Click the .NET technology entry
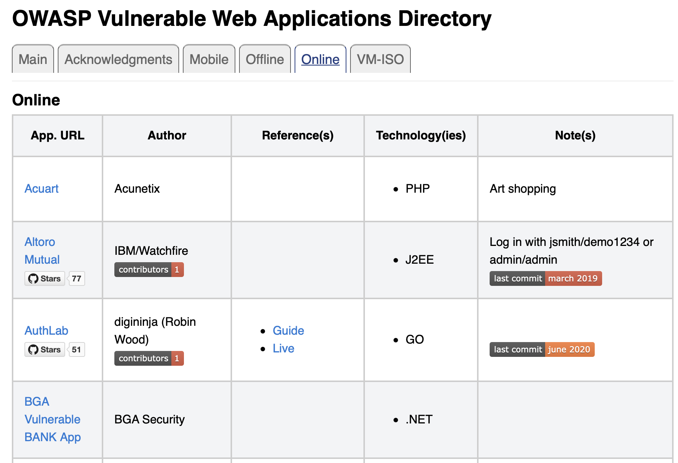 pos(419,419)
